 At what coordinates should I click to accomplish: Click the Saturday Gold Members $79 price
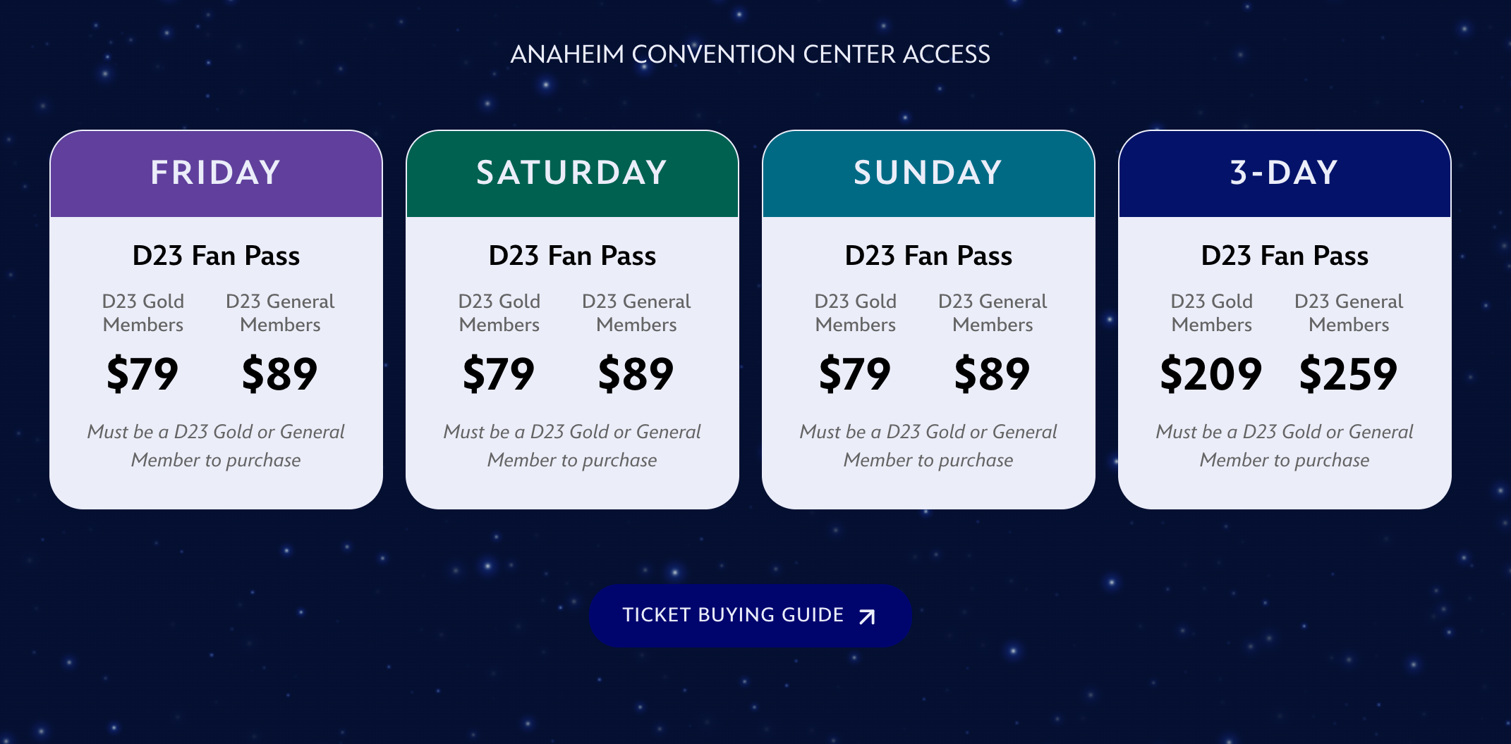(x=499, y=374)
